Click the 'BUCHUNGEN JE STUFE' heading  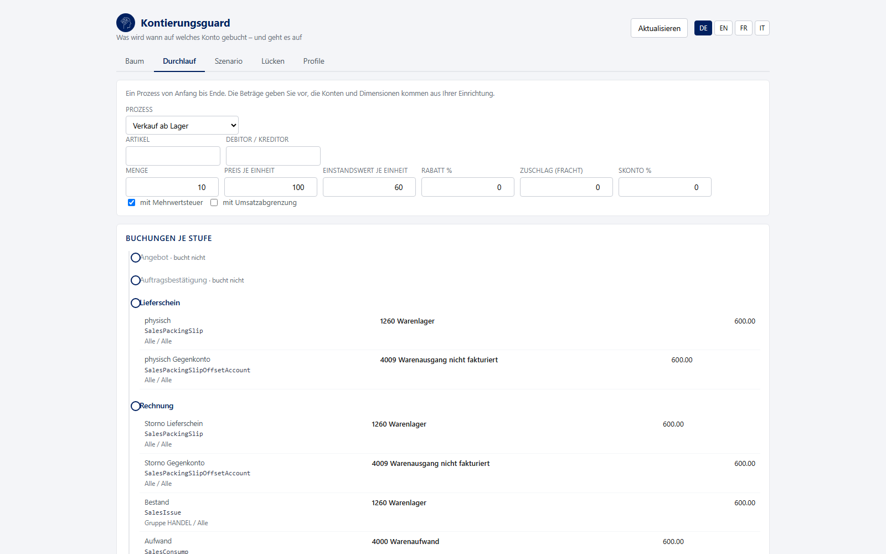[x=169, y=238]
